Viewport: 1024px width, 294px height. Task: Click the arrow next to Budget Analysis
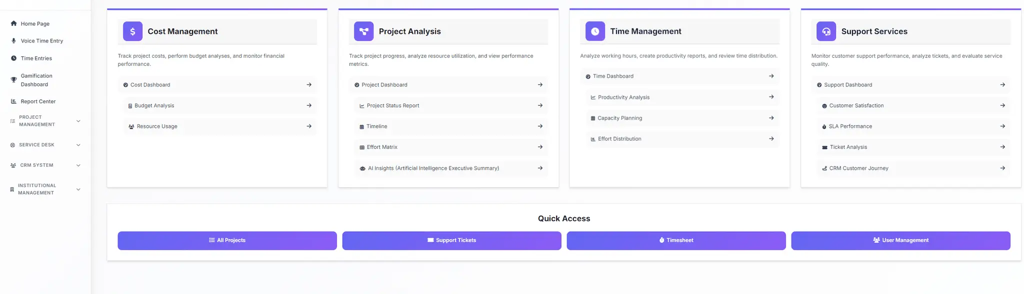(309, 105)
